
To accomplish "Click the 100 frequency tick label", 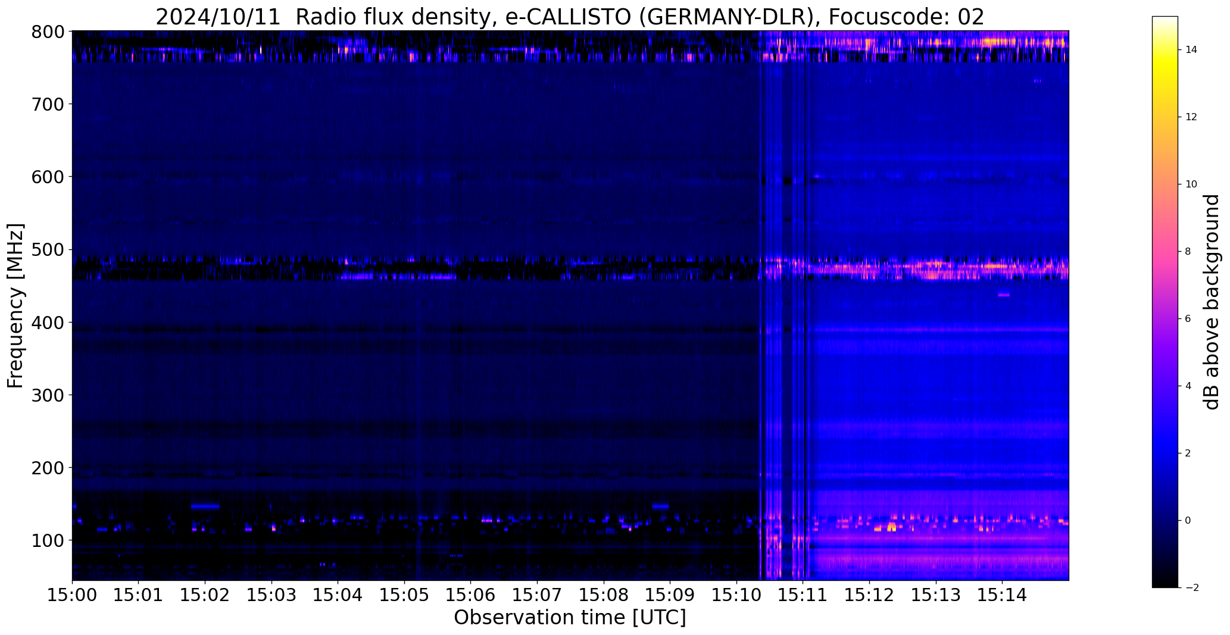I will tap(47, 540).
